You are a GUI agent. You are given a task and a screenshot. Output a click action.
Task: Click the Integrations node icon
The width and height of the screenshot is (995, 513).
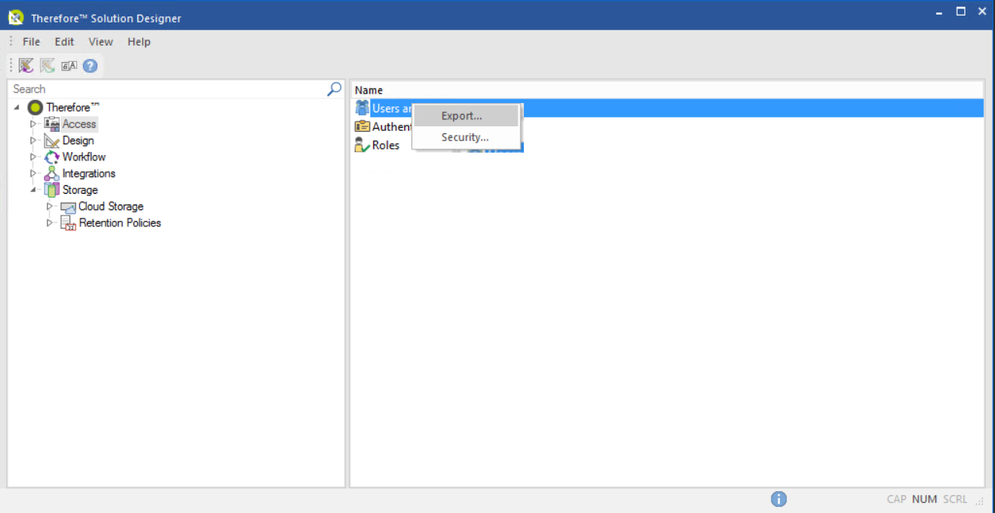coord(52,174)
